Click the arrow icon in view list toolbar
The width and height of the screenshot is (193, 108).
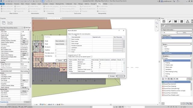pyautogui.click(x=174, y=79)
